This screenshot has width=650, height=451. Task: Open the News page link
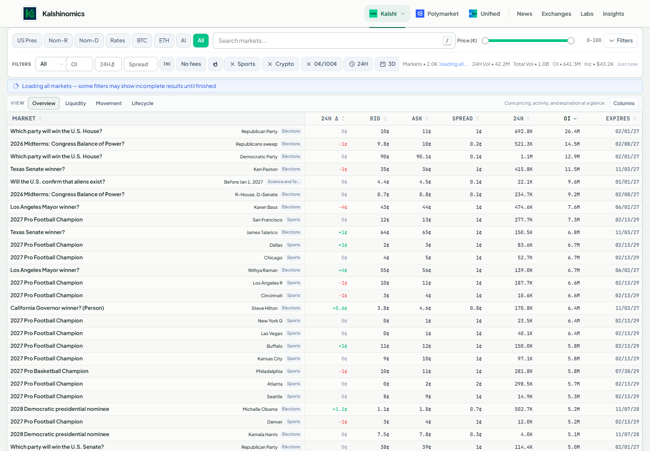click(525, 14)
